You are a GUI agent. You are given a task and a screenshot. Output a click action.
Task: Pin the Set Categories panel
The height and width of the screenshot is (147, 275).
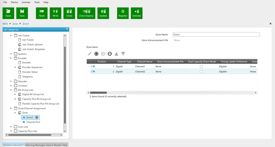(67, 29)
